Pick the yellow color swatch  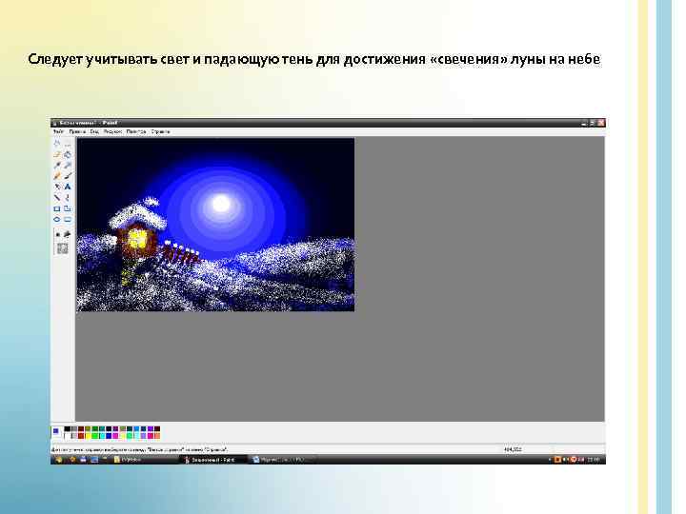point(88,436)
